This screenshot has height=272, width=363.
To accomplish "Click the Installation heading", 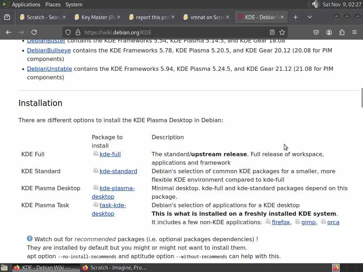I will coord(40,103).
